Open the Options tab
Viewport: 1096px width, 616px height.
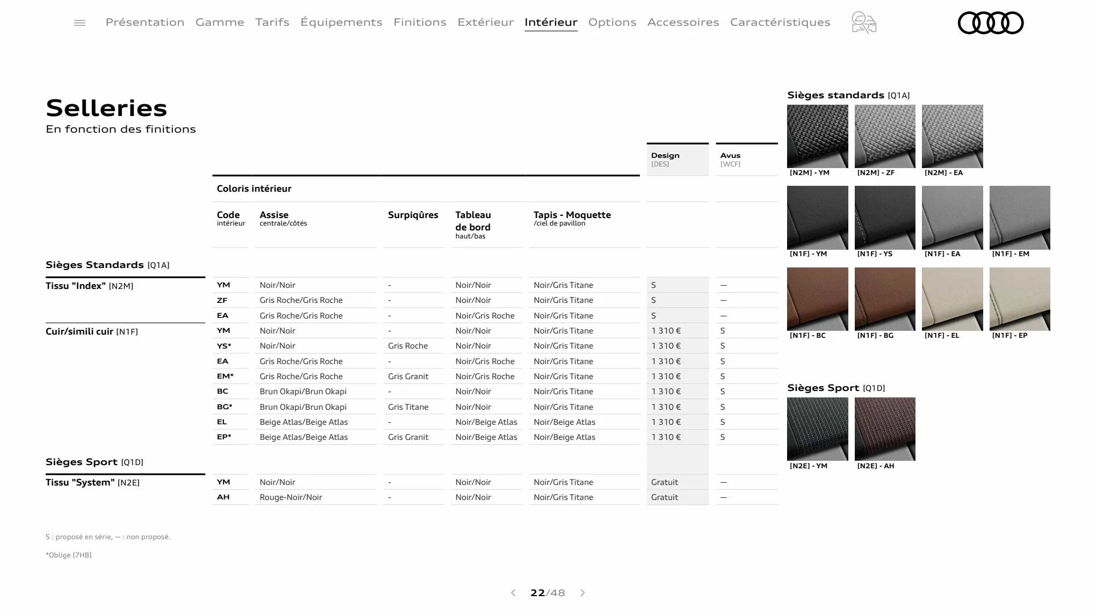click(x=612, y=22)
